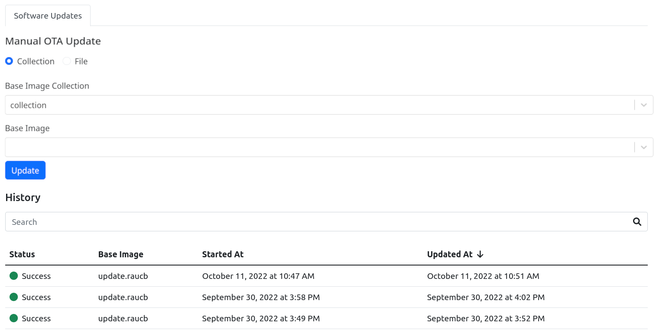Click the search magnifier icon
The width and height of the screenshot is (656, 336).
(637, 221)
